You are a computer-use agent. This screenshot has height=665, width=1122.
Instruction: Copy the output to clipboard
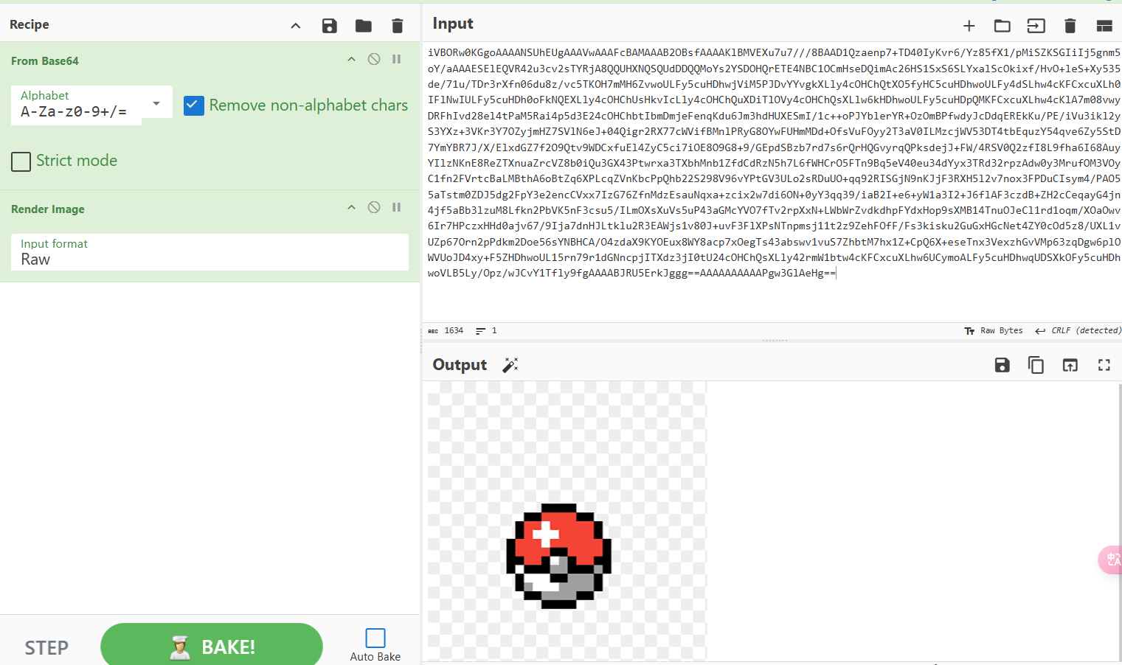click(1036, 365)
